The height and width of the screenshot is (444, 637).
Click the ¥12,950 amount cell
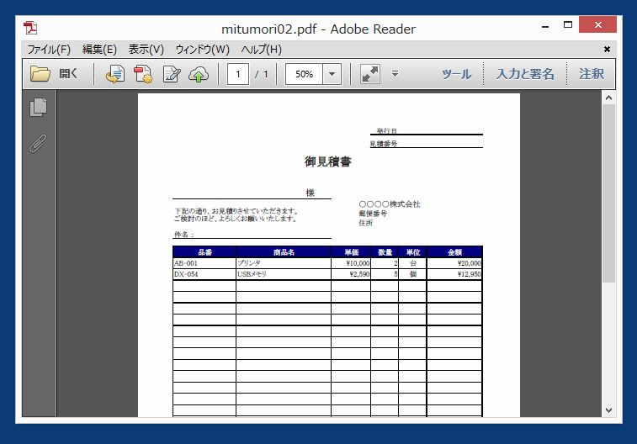point(454,274)
